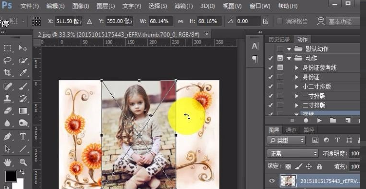
Task: Switch to the 历史记录 tab
Action: pyautogui.click(x=279, y=39)
